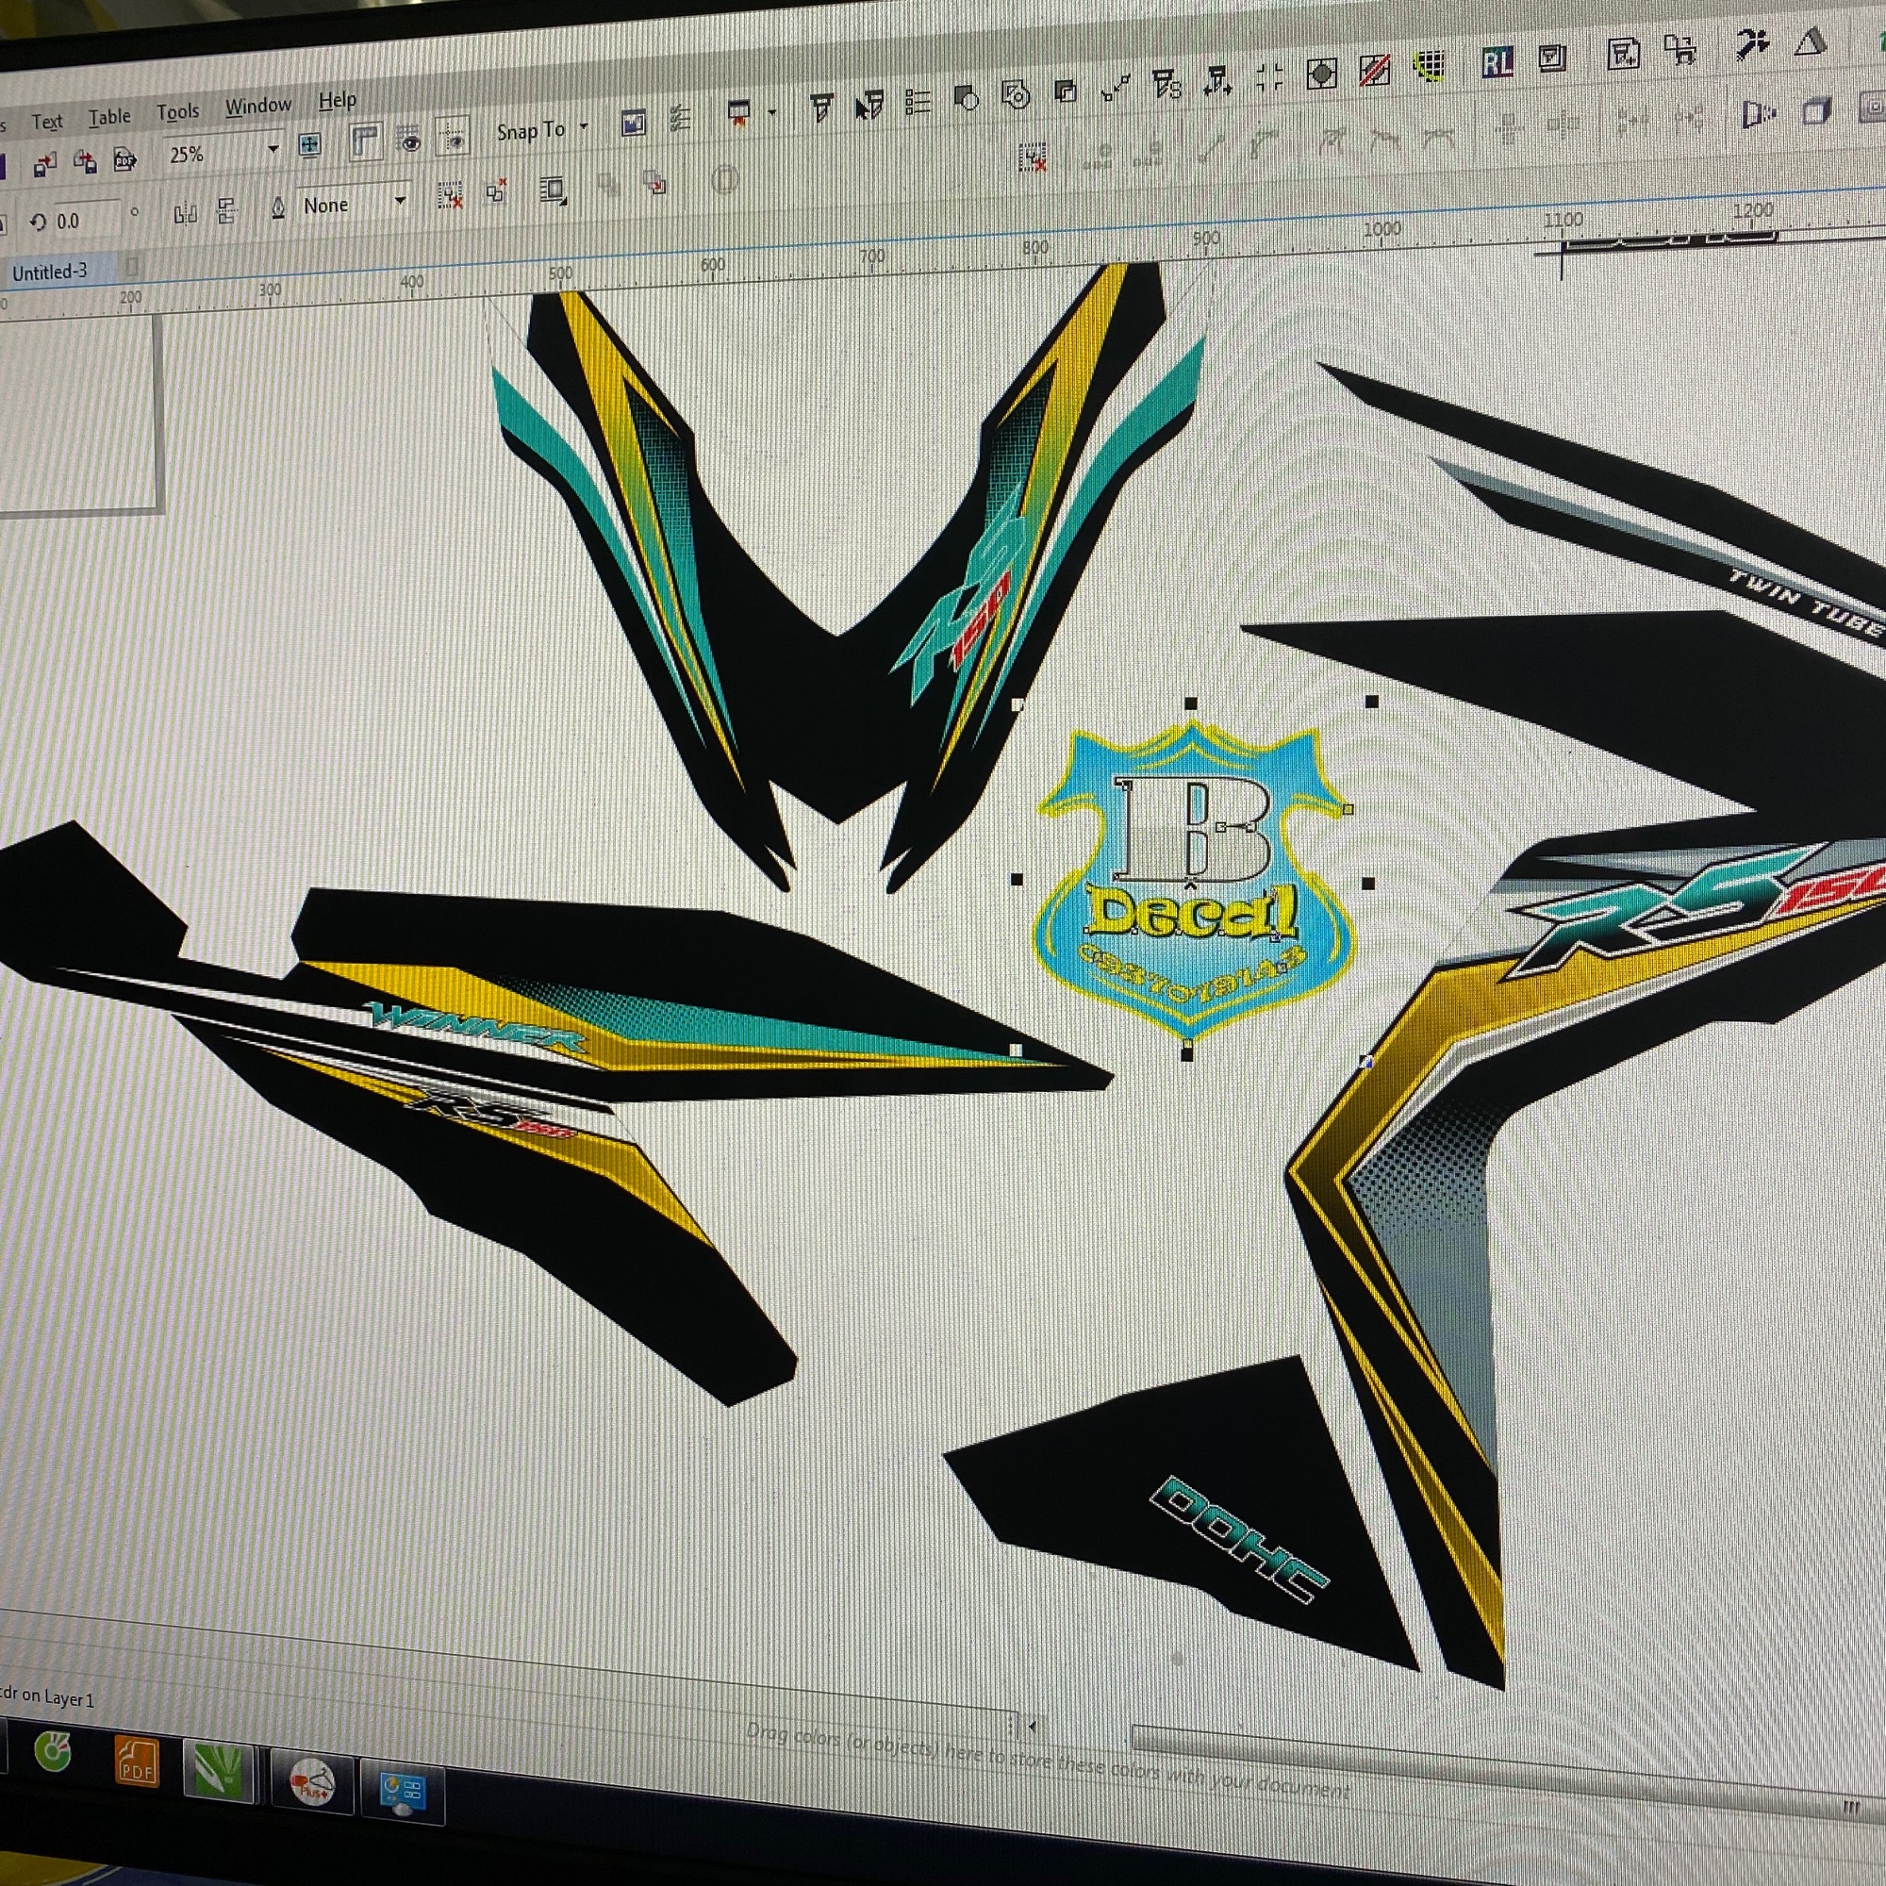Open the Window menu

[257, 106]
